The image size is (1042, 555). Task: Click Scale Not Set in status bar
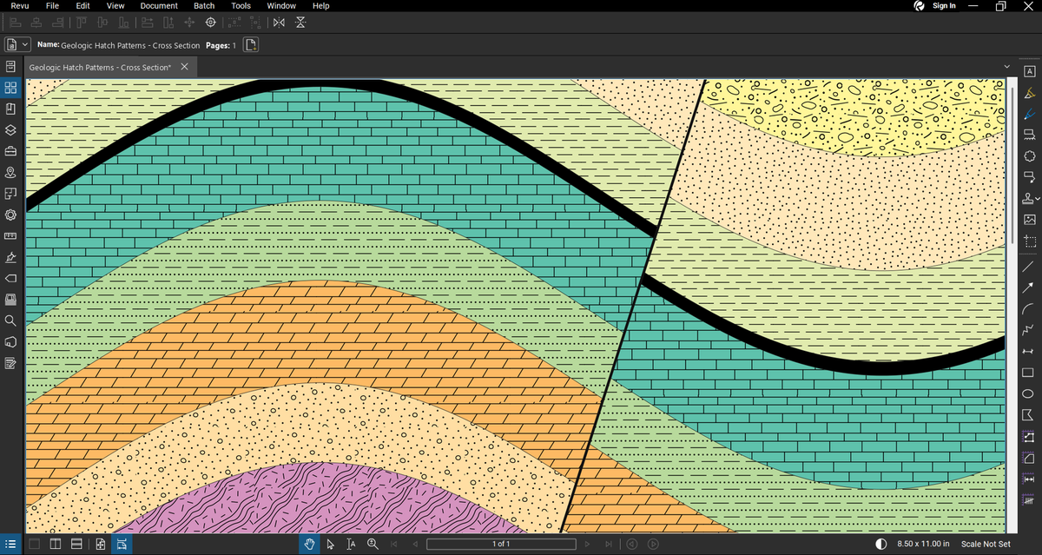[986, 544]
